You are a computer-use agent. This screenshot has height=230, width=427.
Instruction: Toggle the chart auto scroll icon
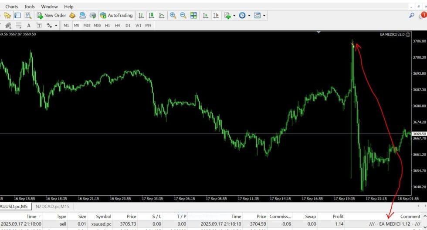[205, 15]
